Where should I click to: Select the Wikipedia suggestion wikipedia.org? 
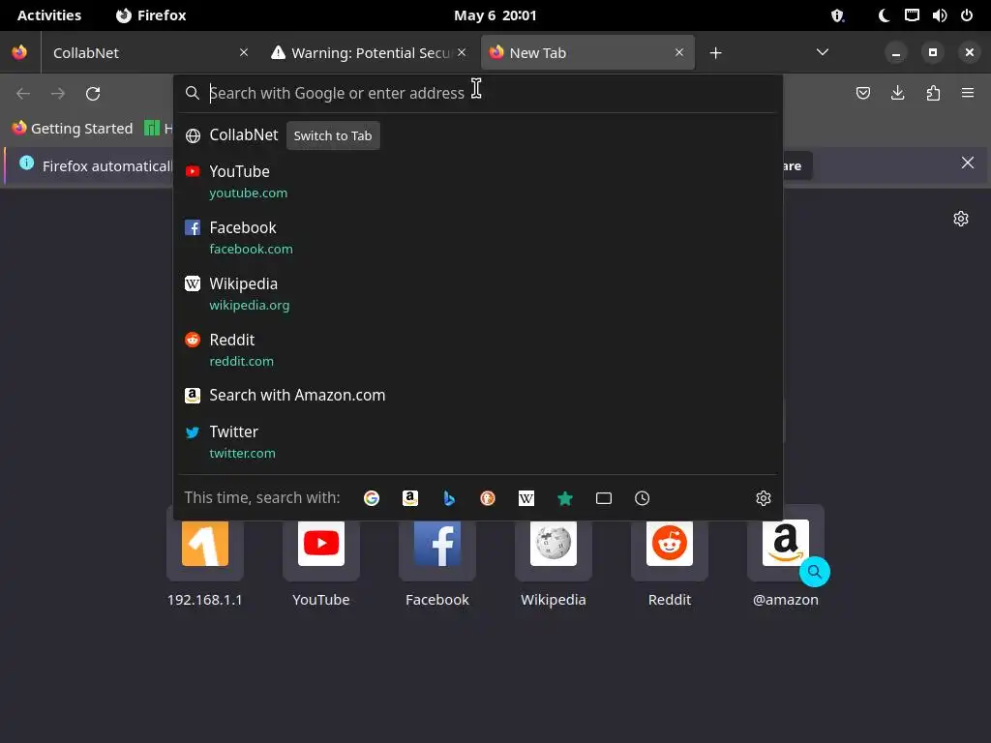coord(478,294)
